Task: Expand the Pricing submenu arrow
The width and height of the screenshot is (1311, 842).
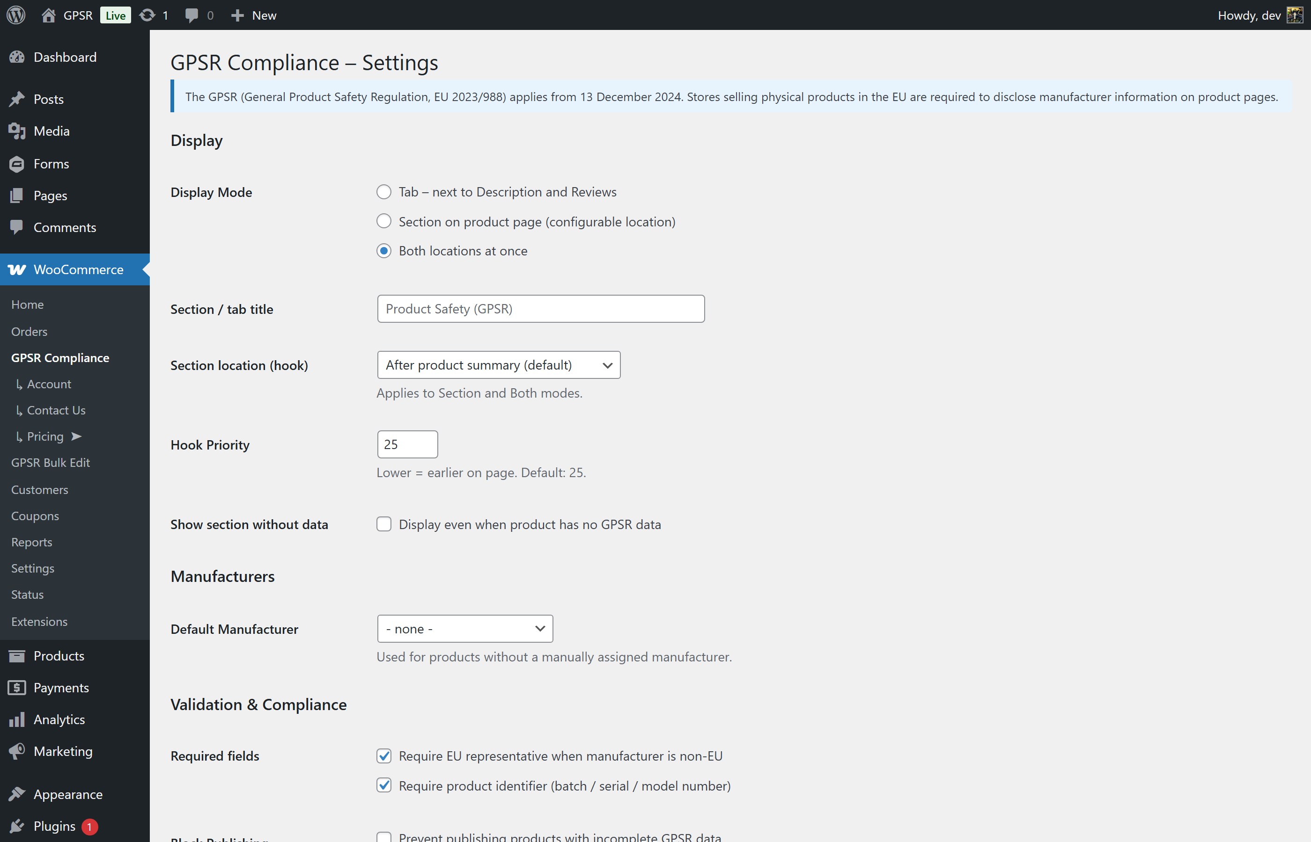Action: 77,436
